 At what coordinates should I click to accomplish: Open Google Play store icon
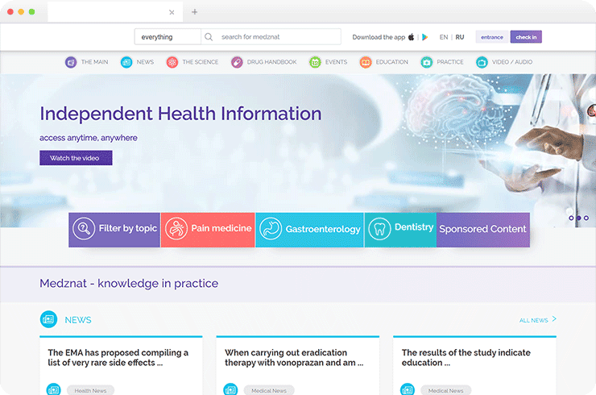(425, 37)
